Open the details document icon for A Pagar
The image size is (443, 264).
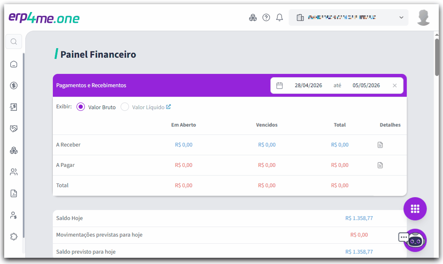(x=380, y=165)
